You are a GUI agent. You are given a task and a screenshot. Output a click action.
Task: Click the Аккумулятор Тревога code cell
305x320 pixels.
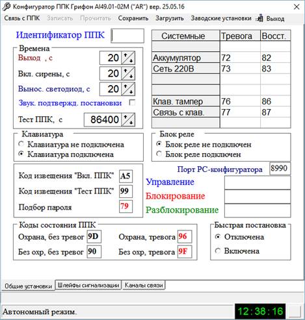click(240, 58)
